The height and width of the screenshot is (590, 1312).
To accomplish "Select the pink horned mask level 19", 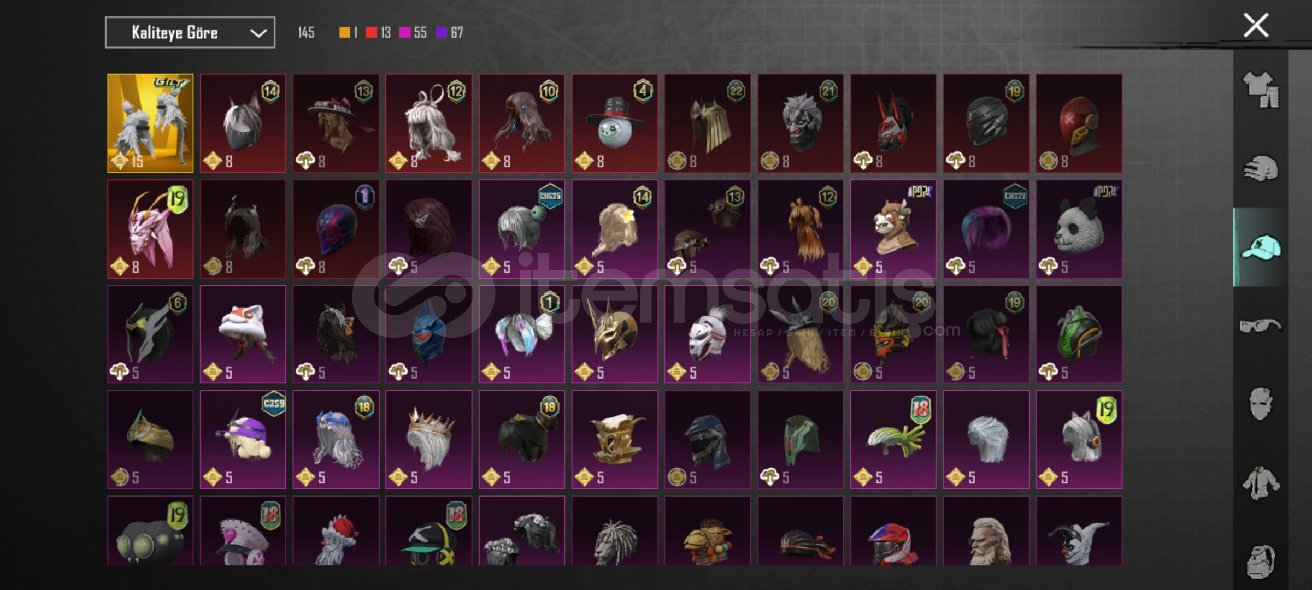I will pyautogui.click(x=150, y=229).
